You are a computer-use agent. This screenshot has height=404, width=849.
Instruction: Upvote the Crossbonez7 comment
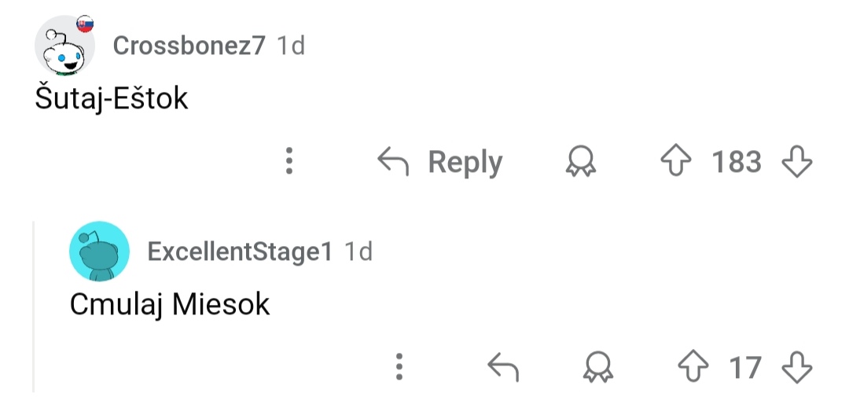point(675,162)
